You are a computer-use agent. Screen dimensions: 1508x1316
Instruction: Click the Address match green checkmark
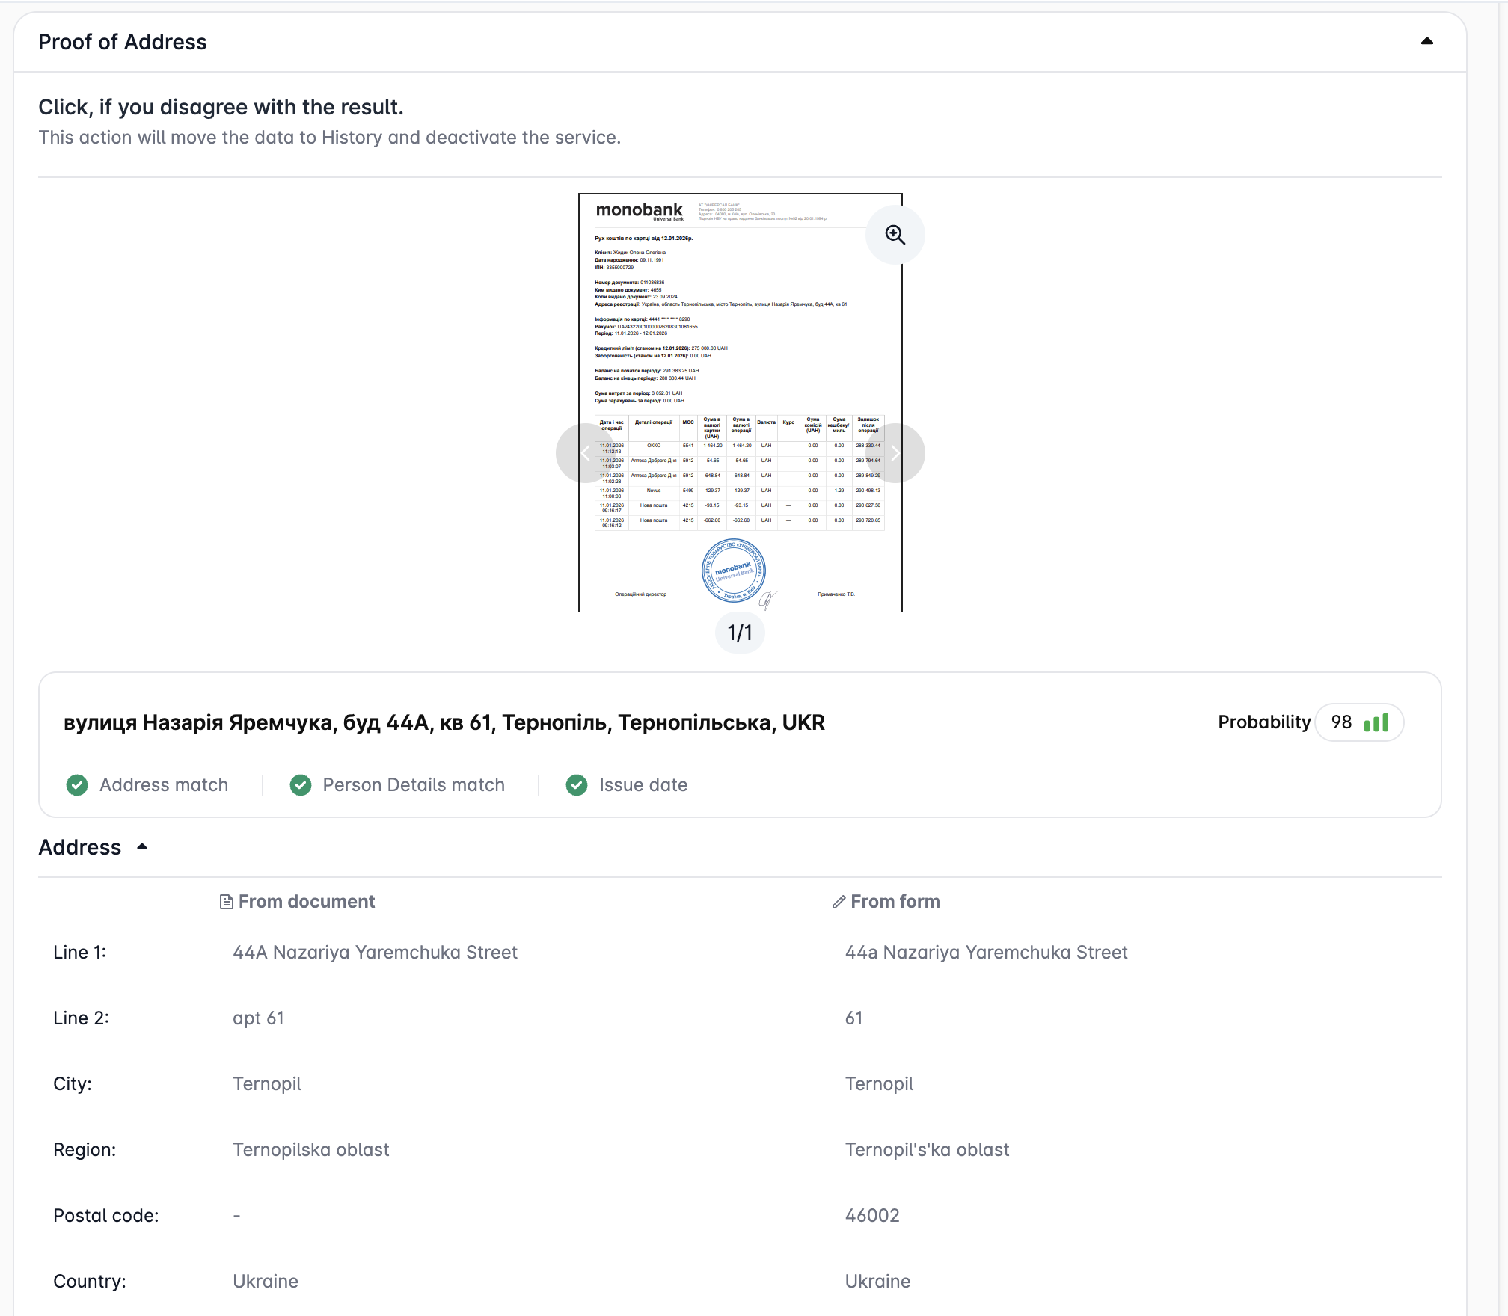pyautogui.click(x=77, y=785)
